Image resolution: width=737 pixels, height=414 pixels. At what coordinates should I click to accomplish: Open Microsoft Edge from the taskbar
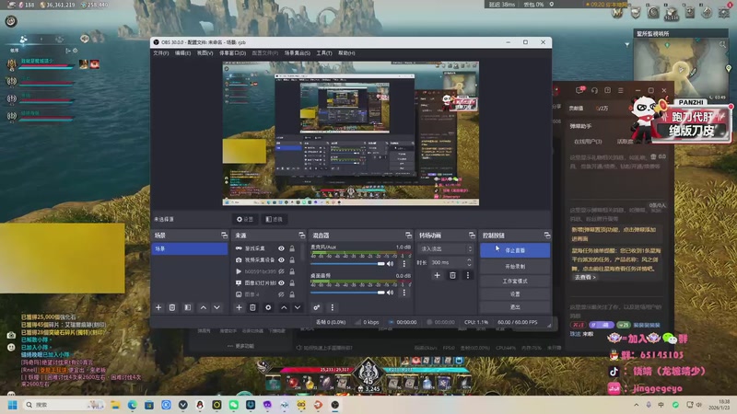[x=132, y=405]
